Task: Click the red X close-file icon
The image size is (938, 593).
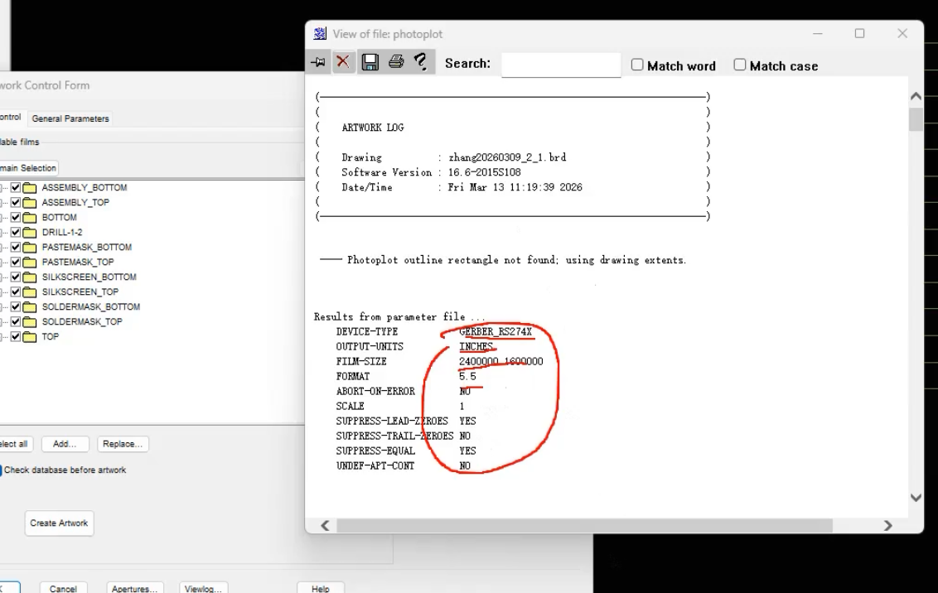Action: (x=343, y=61)
